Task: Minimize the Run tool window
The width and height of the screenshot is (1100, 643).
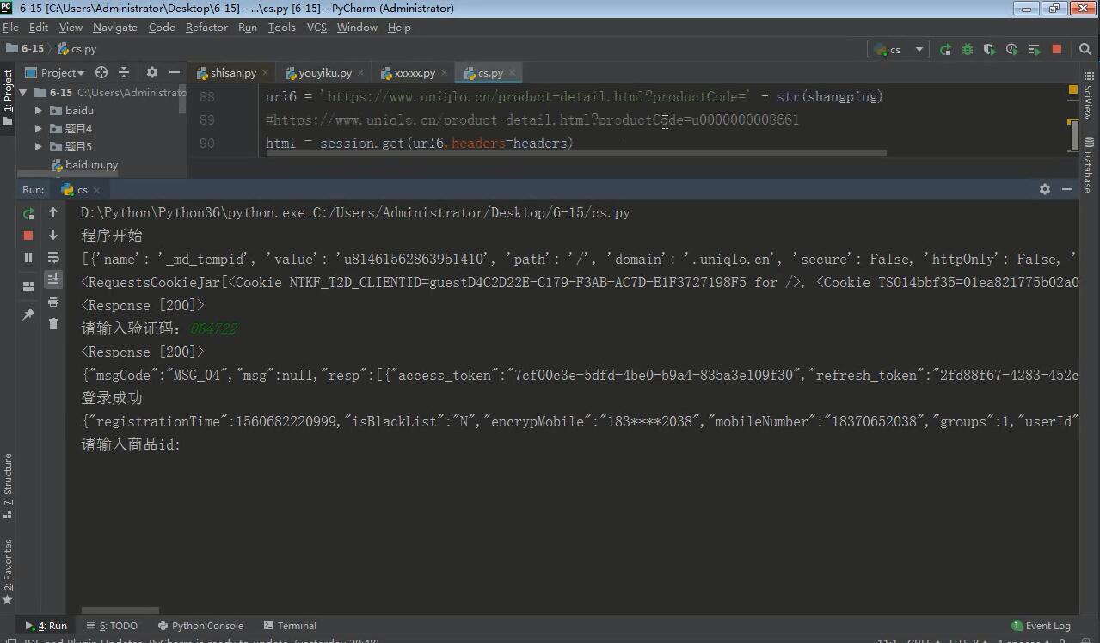Action: coord(1067,189)
